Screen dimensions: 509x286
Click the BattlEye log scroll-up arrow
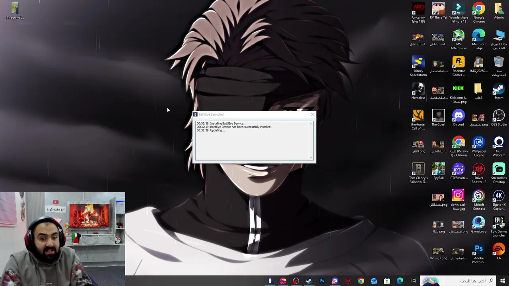coord(311,124)
